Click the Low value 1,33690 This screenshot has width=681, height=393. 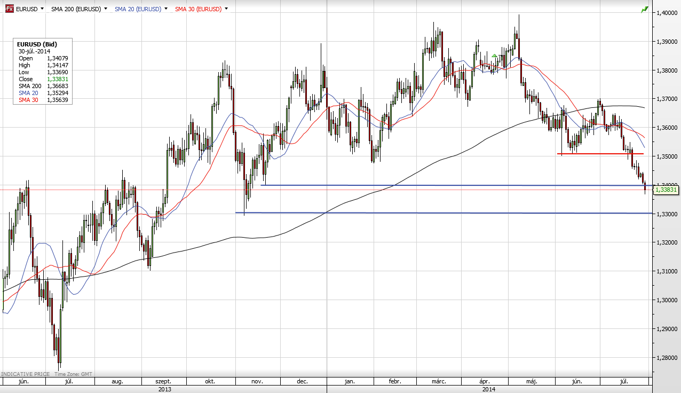pos(58,72)
